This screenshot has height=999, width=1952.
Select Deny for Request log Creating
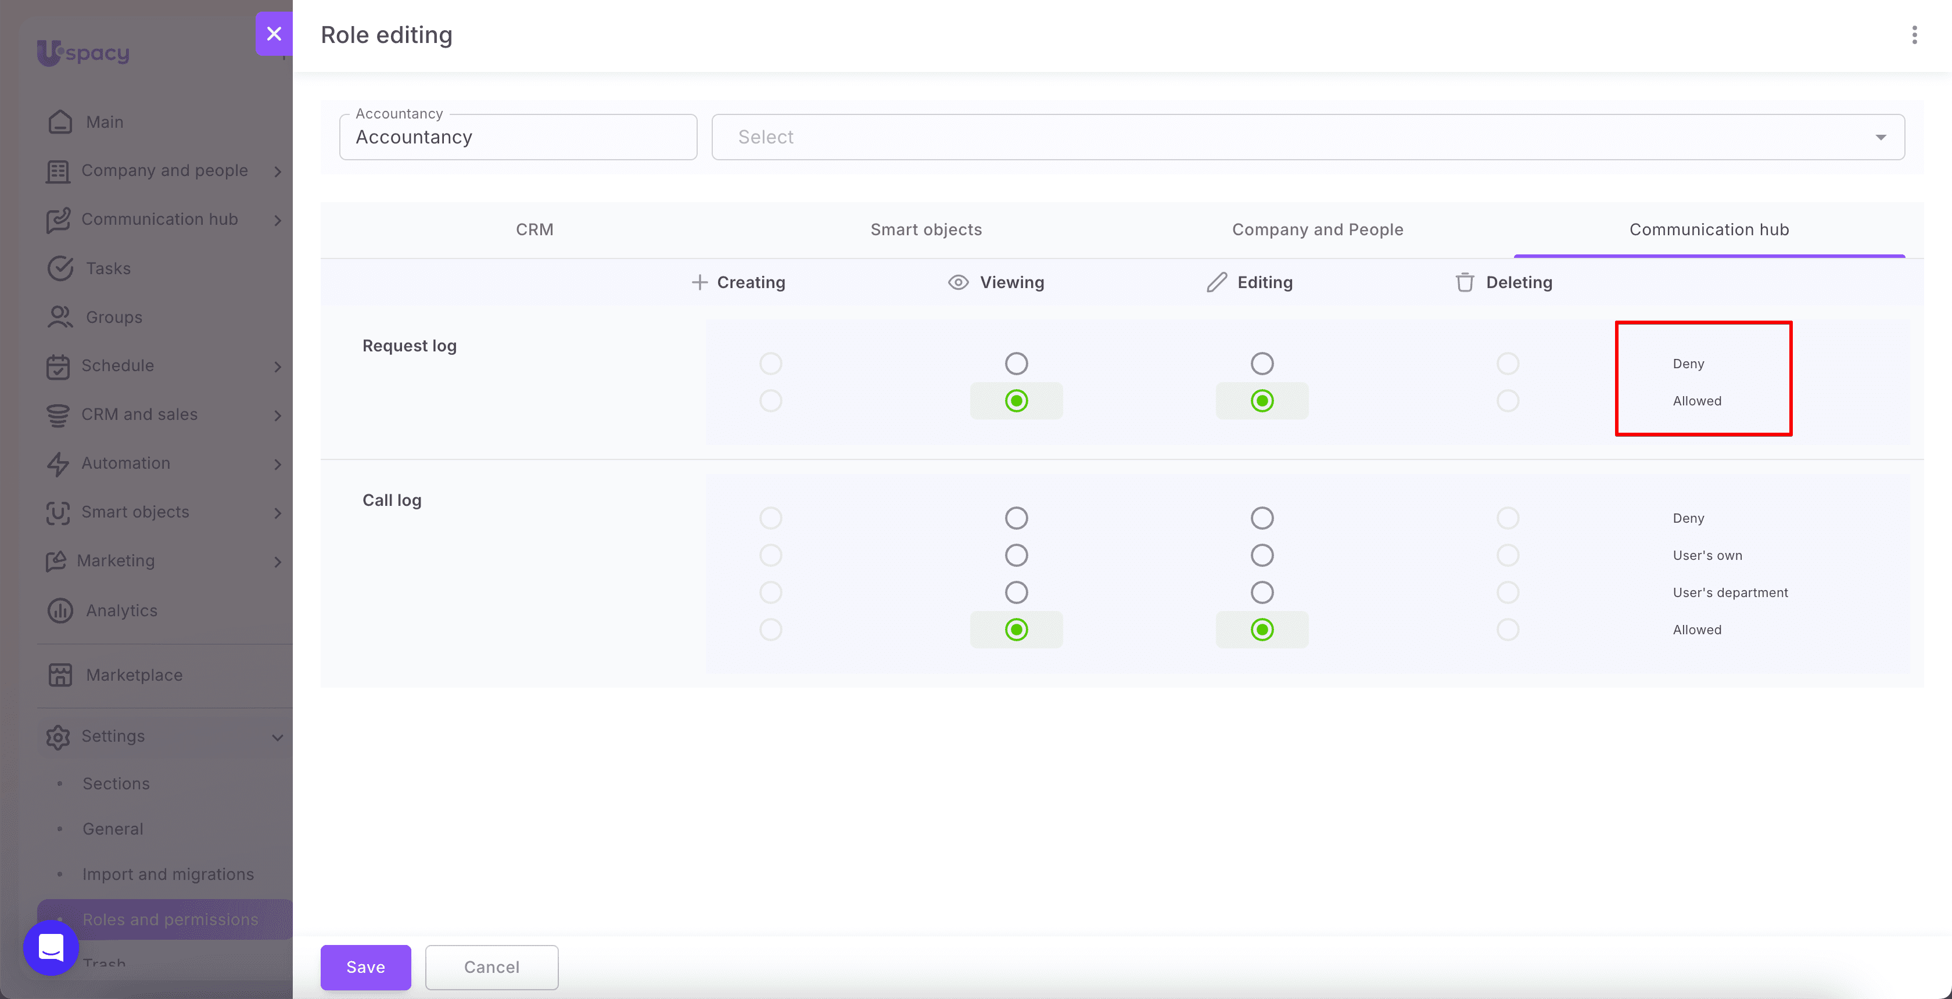(771, 364)
